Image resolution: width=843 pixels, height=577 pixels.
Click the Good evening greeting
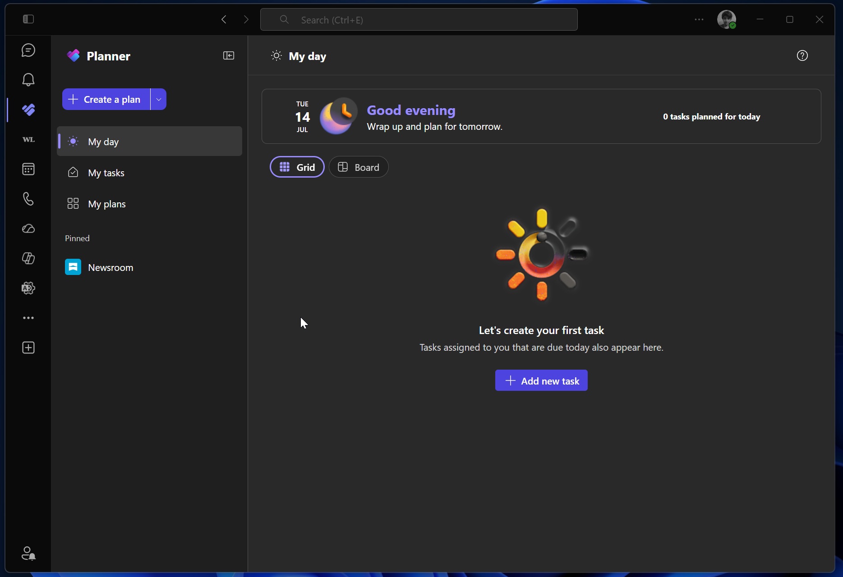(x=411, y=110)
